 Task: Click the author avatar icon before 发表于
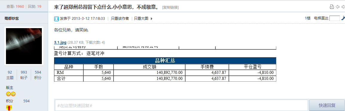(x=56, y=19)
